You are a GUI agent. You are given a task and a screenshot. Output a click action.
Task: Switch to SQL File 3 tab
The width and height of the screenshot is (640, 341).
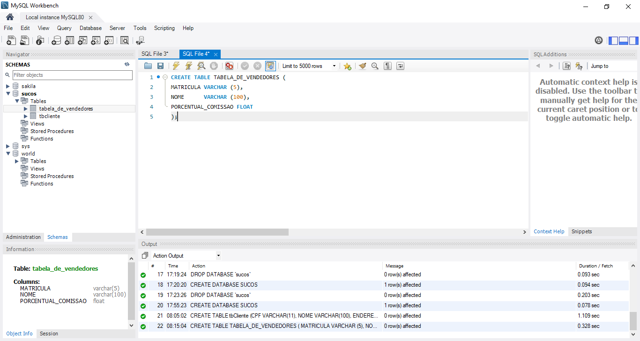pyautogui.click(x=155, y=54)
